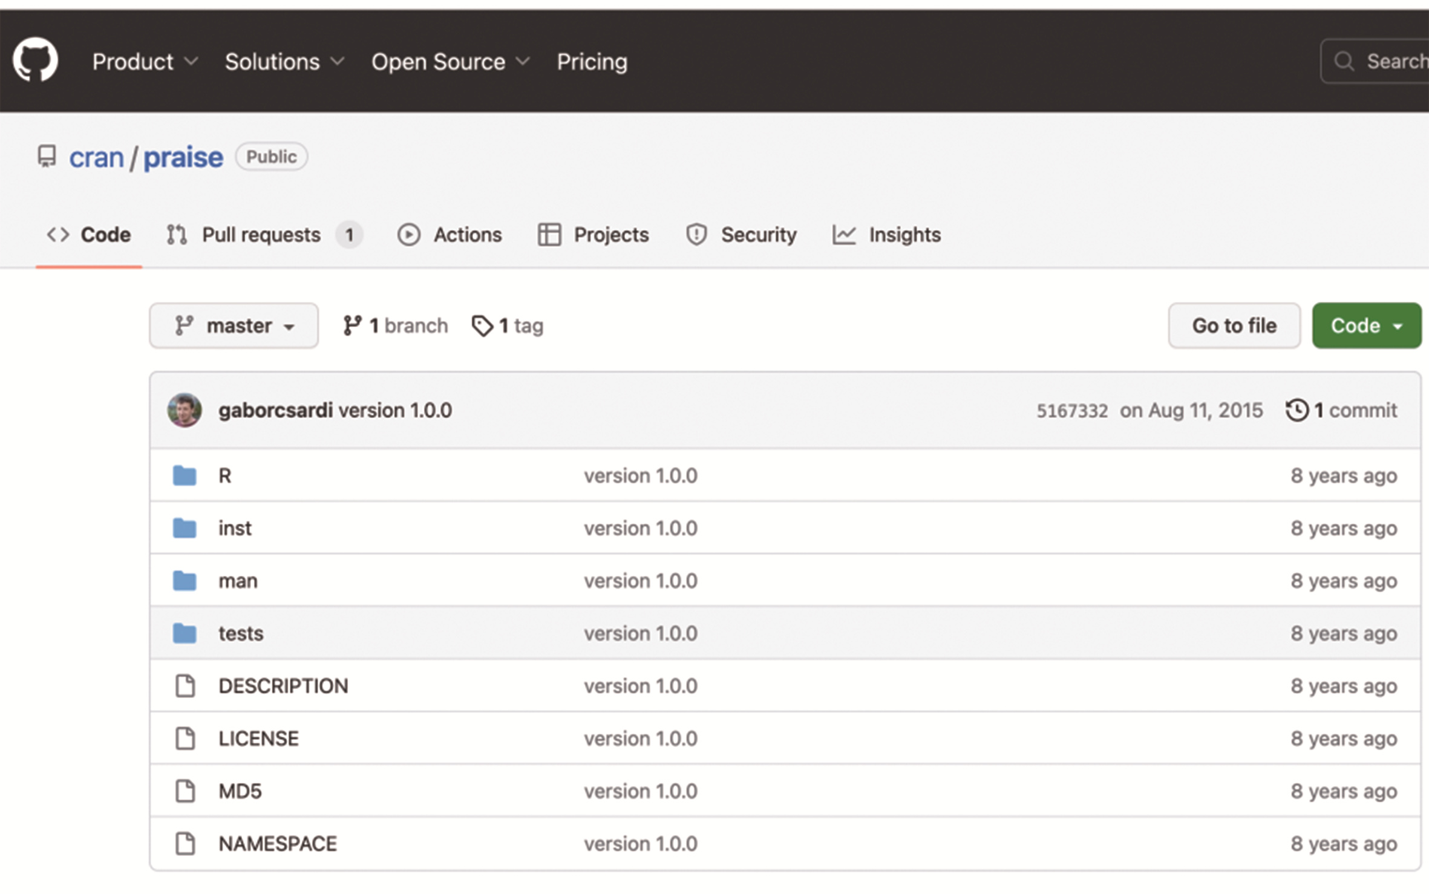Open commit hash 5167332 link
This screenshot has width=1429, height=894.
(x=1072, y=411)
